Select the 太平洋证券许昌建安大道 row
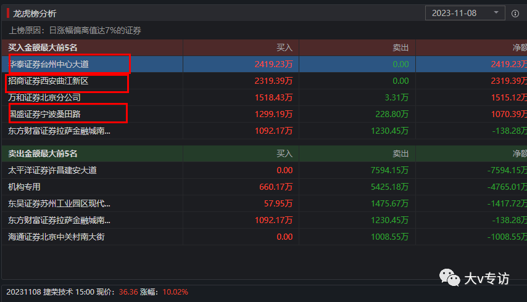 52,171
